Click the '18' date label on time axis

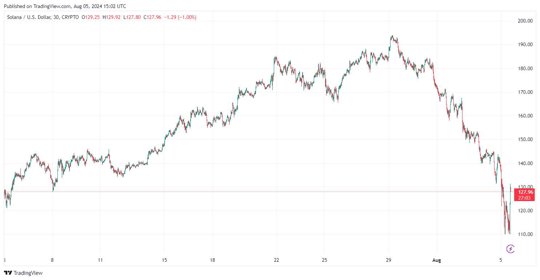pyautogui.click(x=213, y=260)
